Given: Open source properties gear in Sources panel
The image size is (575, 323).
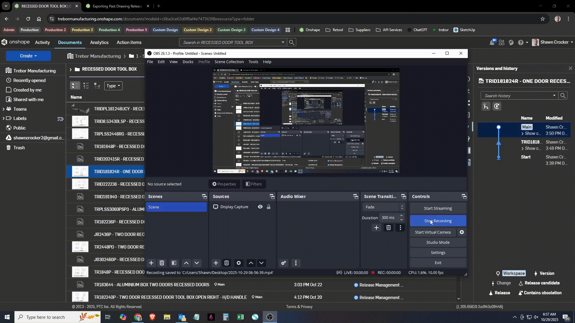Looking at the screenshot, I should [x=239, y=263].
